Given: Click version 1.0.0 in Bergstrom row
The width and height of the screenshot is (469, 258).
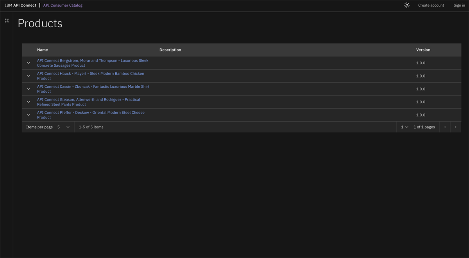Looking at the screenshot, I should pos(421,63).
